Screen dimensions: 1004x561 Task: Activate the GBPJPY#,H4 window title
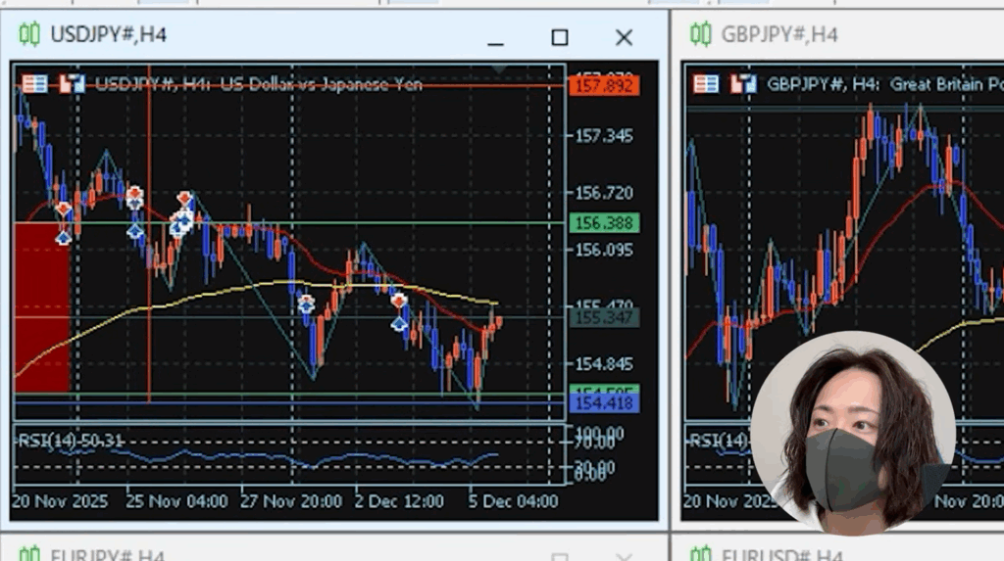point(779,35)
